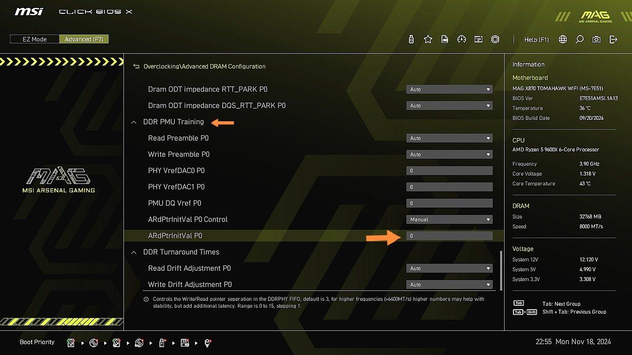Screen dimensions: 632x355
Task: Change language via the globe icon
Action: tap(563, 39)
